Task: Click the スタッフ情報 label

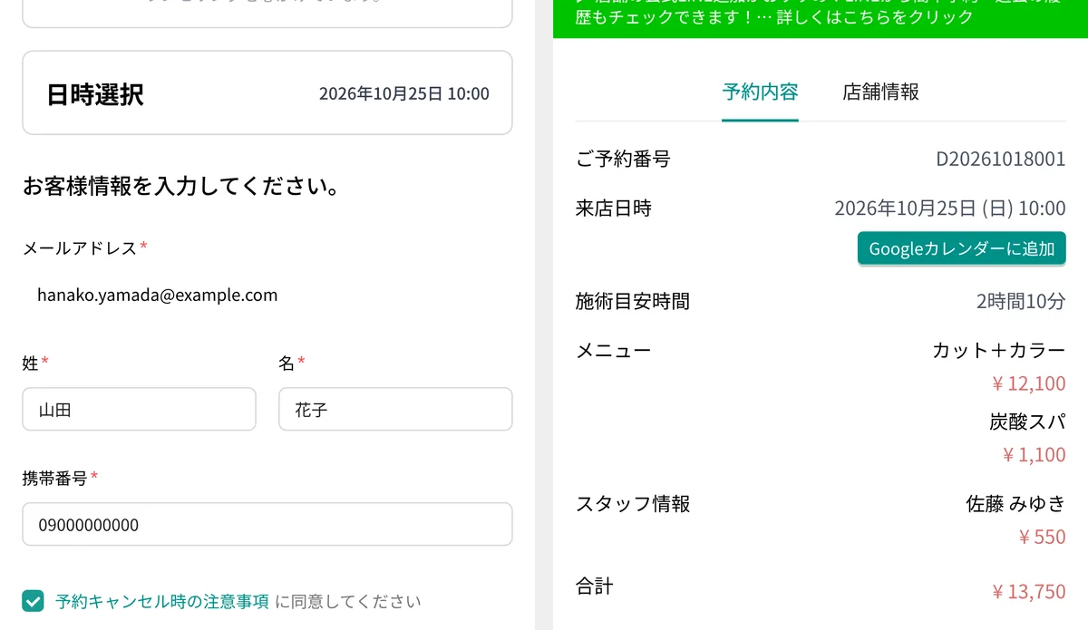Action: pyautogui.click(x=633, y=504)
